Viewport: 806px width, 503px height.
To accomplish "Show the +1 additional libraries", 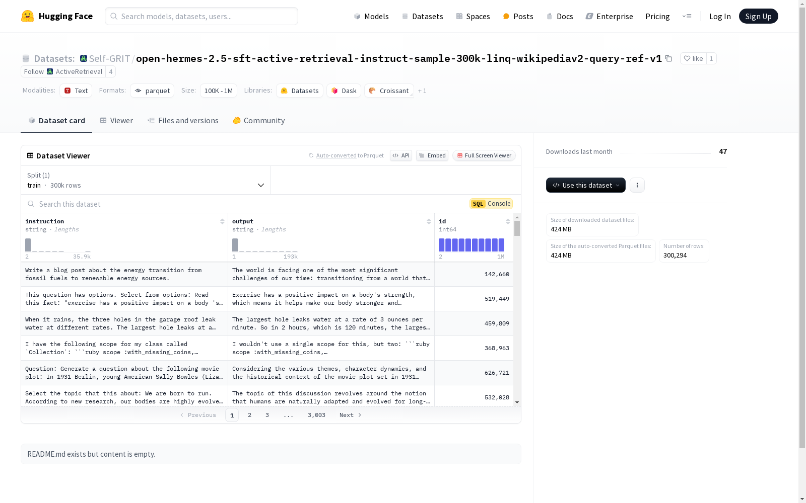I will [422, 91].
